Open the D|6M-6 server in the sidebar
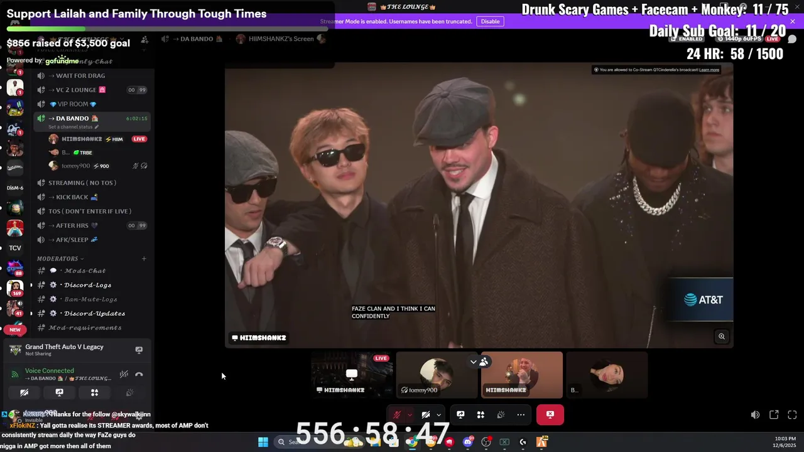804x452 pixels. click(15, 188)
